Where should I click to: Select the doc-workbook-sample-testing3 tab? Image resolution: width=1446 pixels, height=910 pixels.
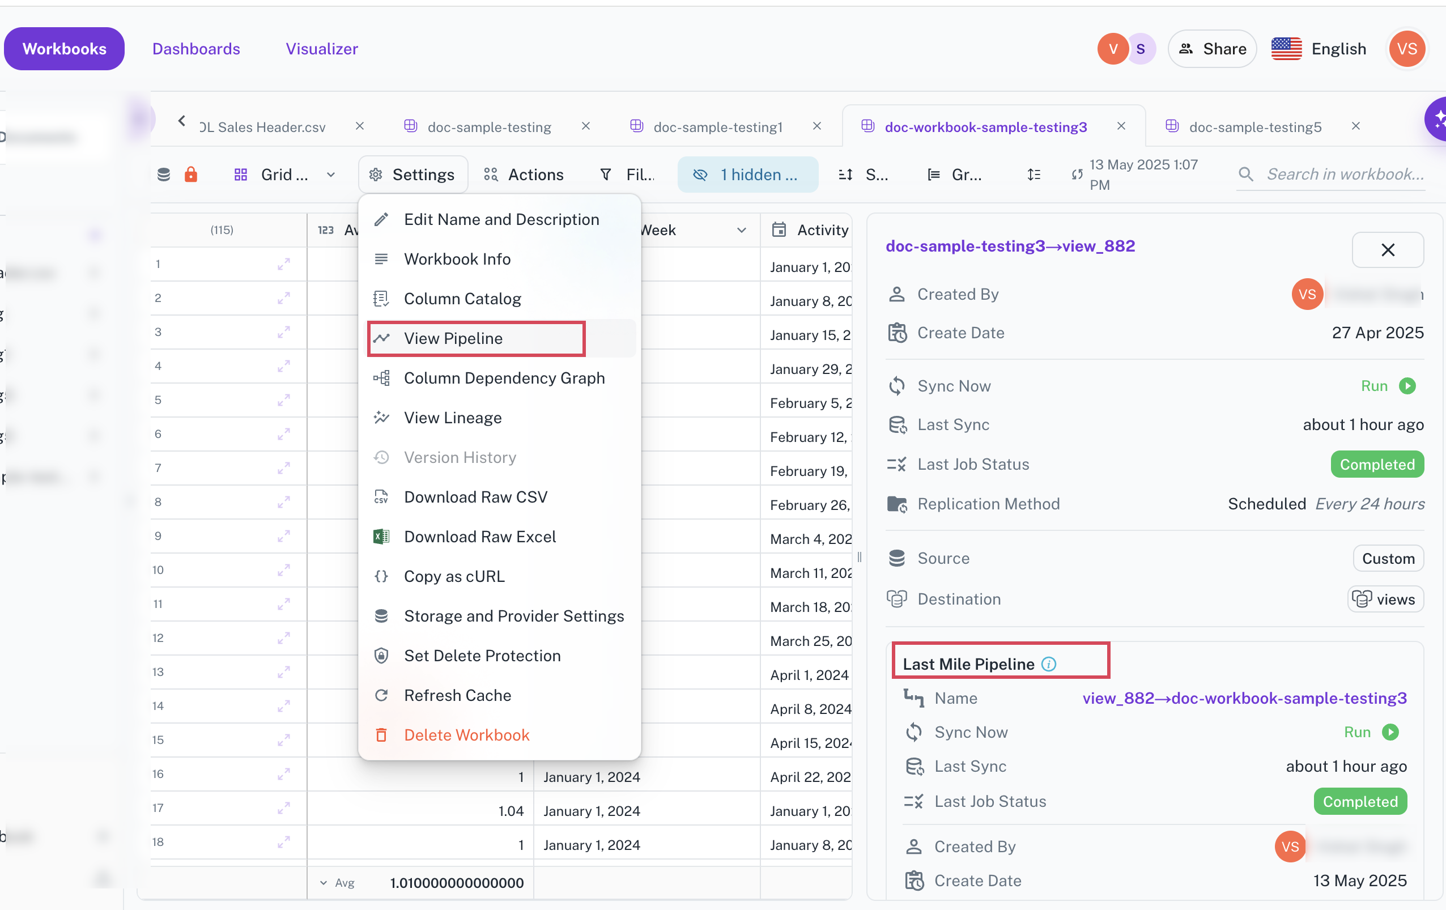tap(985, 127)
